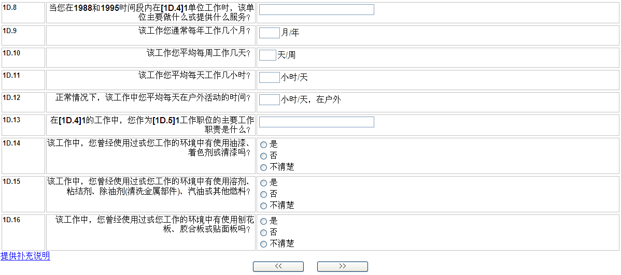Image resolution: width=621 pixels, height=275 pixels.
Task: Select 是 for question 1D.14
Action: [x=263, y=144]
